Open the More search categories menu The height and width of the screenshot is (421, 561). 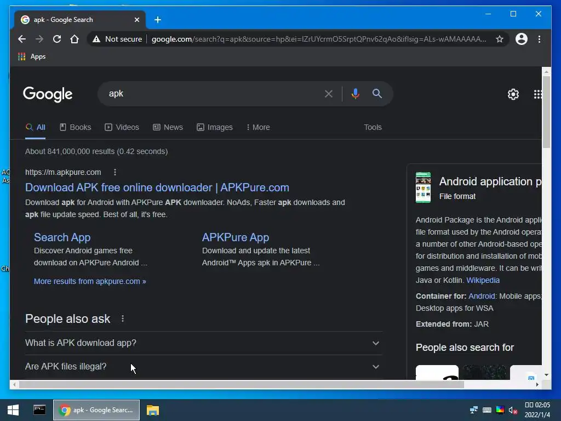[258, 127]
